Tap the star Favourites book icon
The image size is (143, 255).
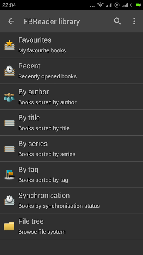[x=9, y=45]
